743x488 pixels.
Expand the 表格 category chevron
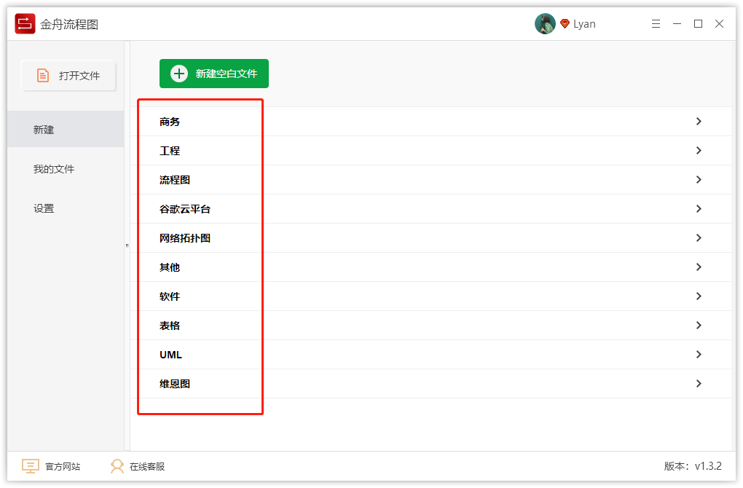699,325
